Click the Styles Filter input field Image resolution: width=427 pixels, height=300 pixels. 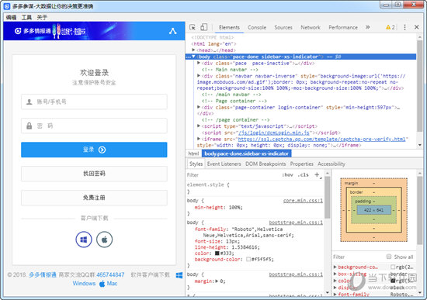tap(233, 175)
